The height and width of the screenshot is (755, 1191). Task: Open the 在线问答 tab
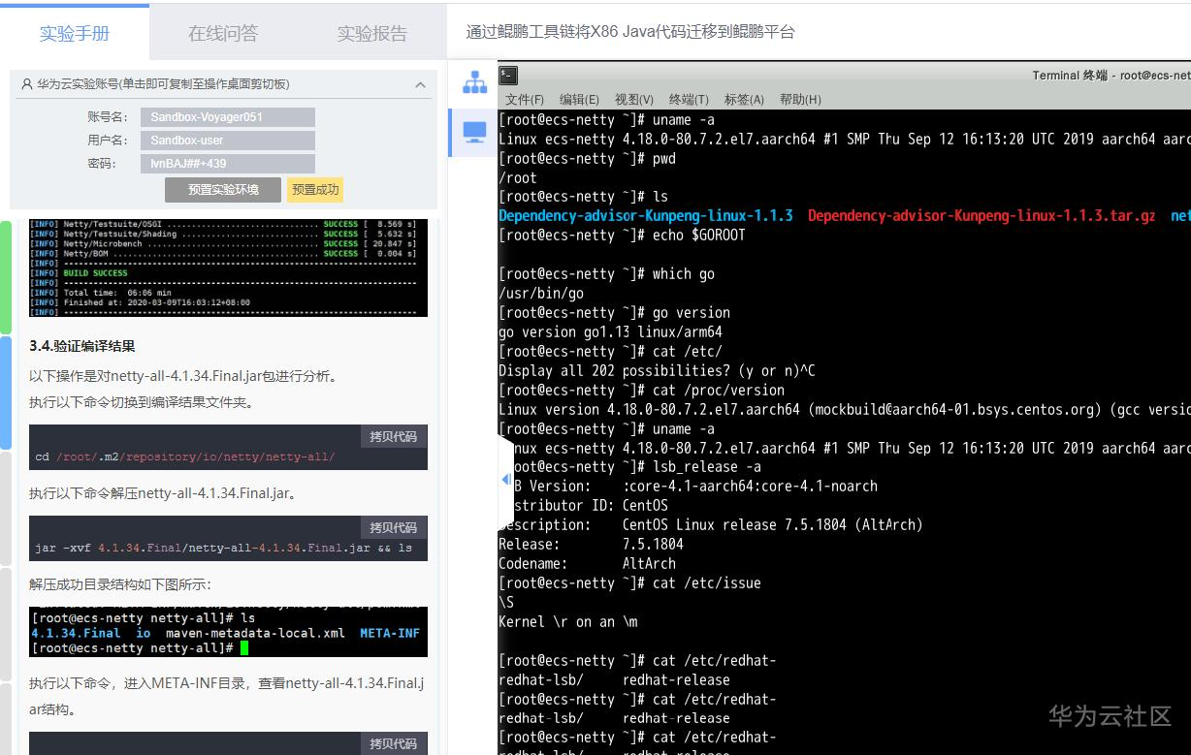point(223,33)
